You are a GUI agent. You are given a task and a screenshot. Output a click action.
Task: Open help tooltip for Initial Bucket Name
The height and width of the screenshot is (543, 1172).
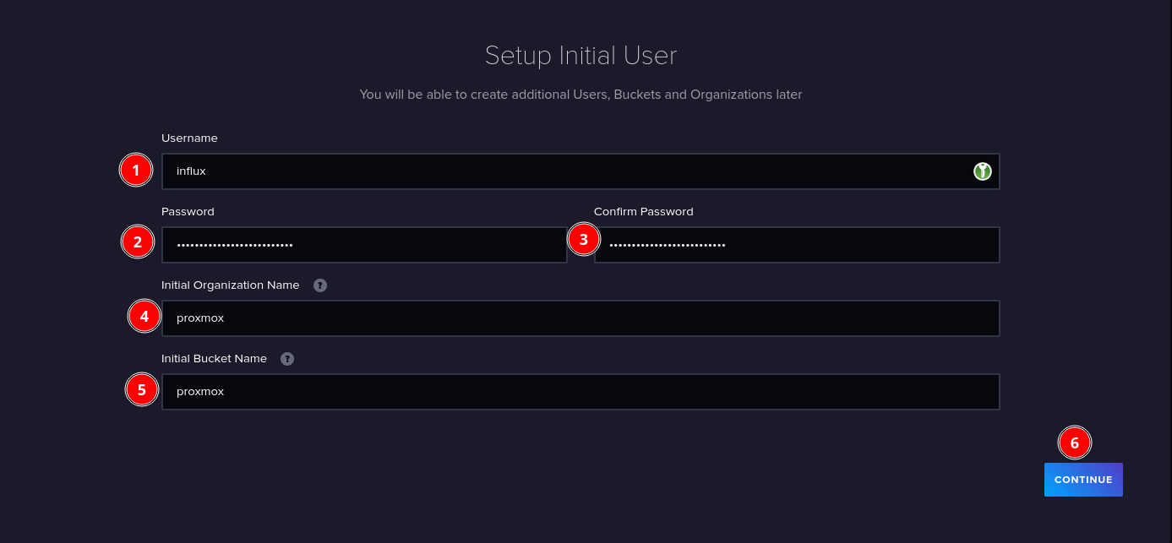click(287, 359)
